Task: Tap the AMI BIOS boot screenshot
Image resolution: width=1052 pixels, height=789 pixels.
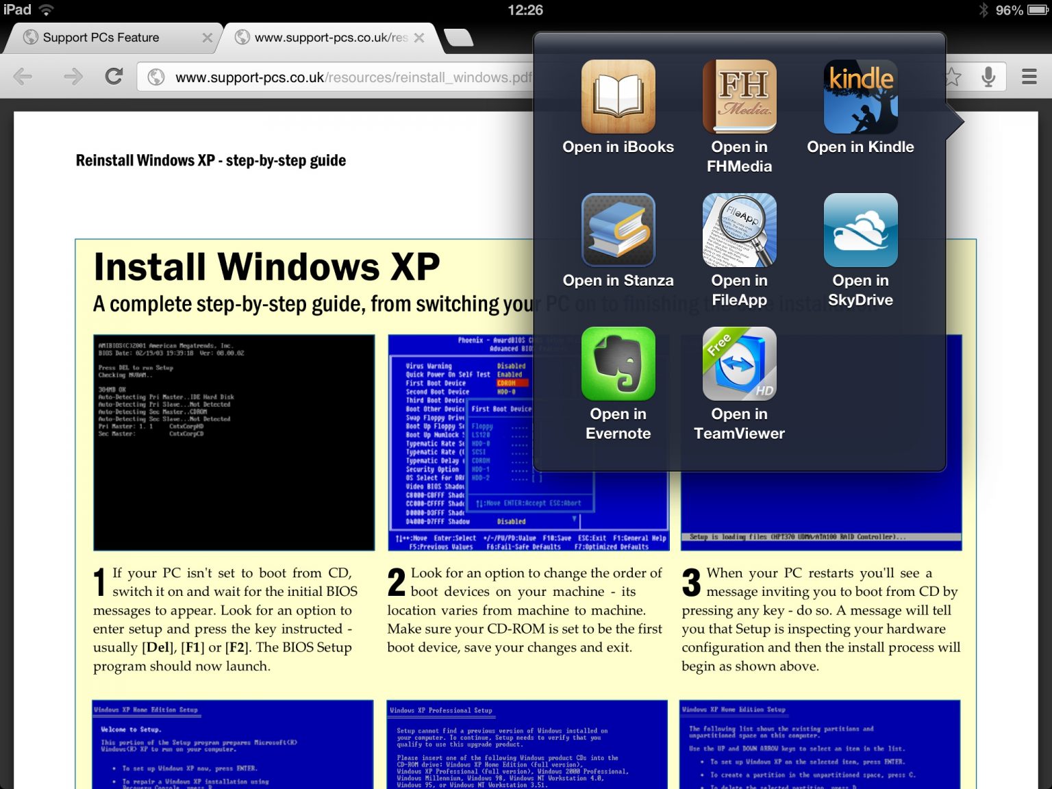Action: 234,442
